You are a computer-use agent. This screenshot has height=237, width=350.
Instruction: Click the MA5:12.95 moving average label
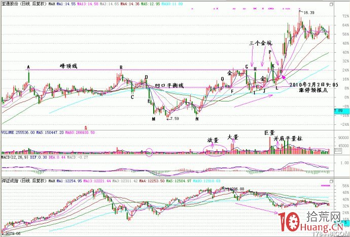[151, 4]
